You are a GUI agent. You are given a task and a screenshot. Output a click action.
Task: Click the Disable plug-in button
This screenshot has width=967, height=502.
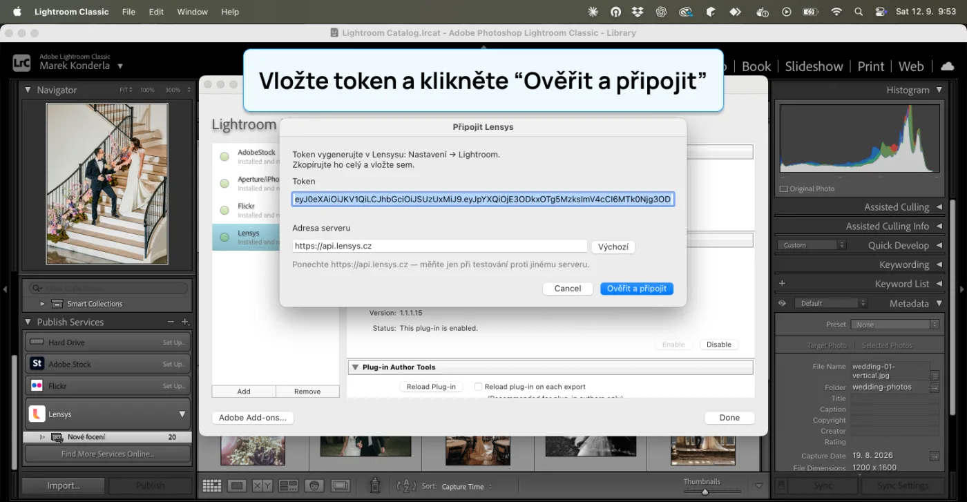[x=718, y=345]
